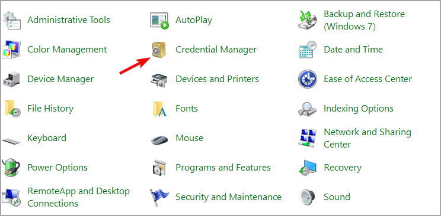This screenshot has width=441, height=216.
Task: Click the Color Management monitor icon
Action: click(11, 50)
